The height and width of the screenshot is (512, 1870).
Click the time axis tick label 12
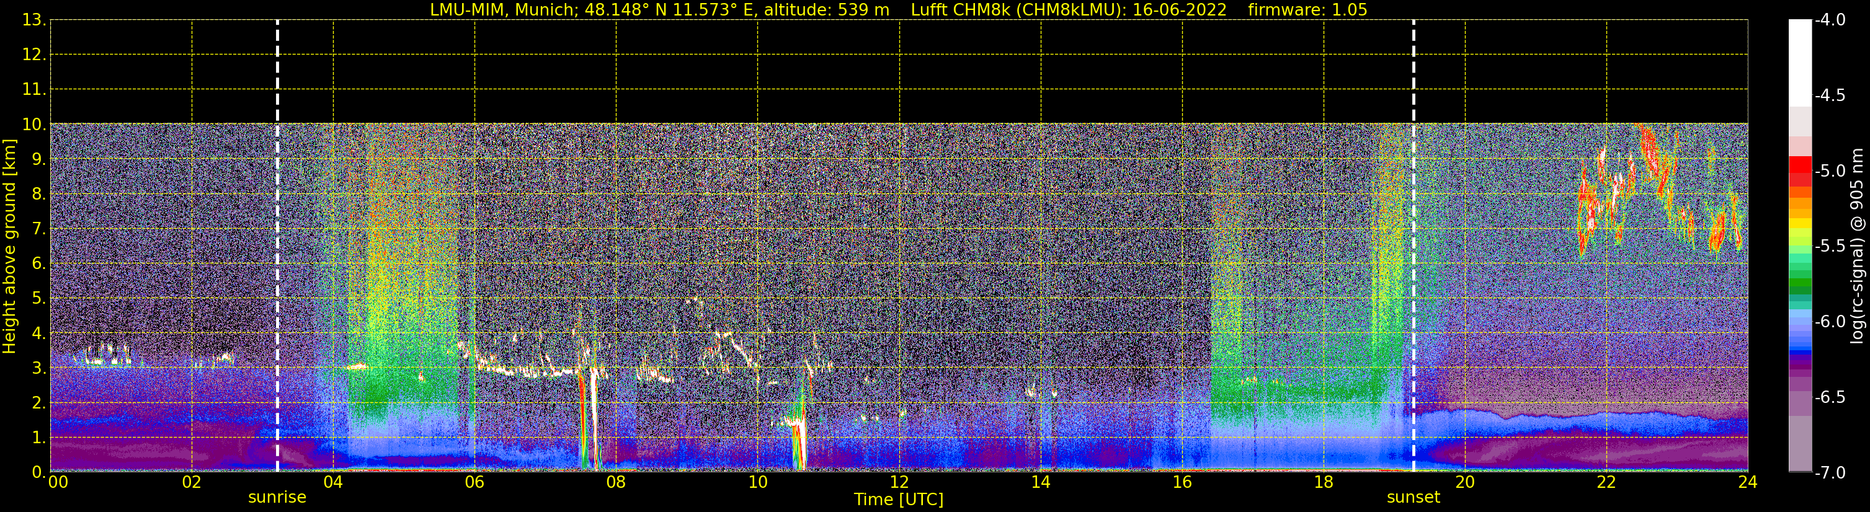point(899,482)
